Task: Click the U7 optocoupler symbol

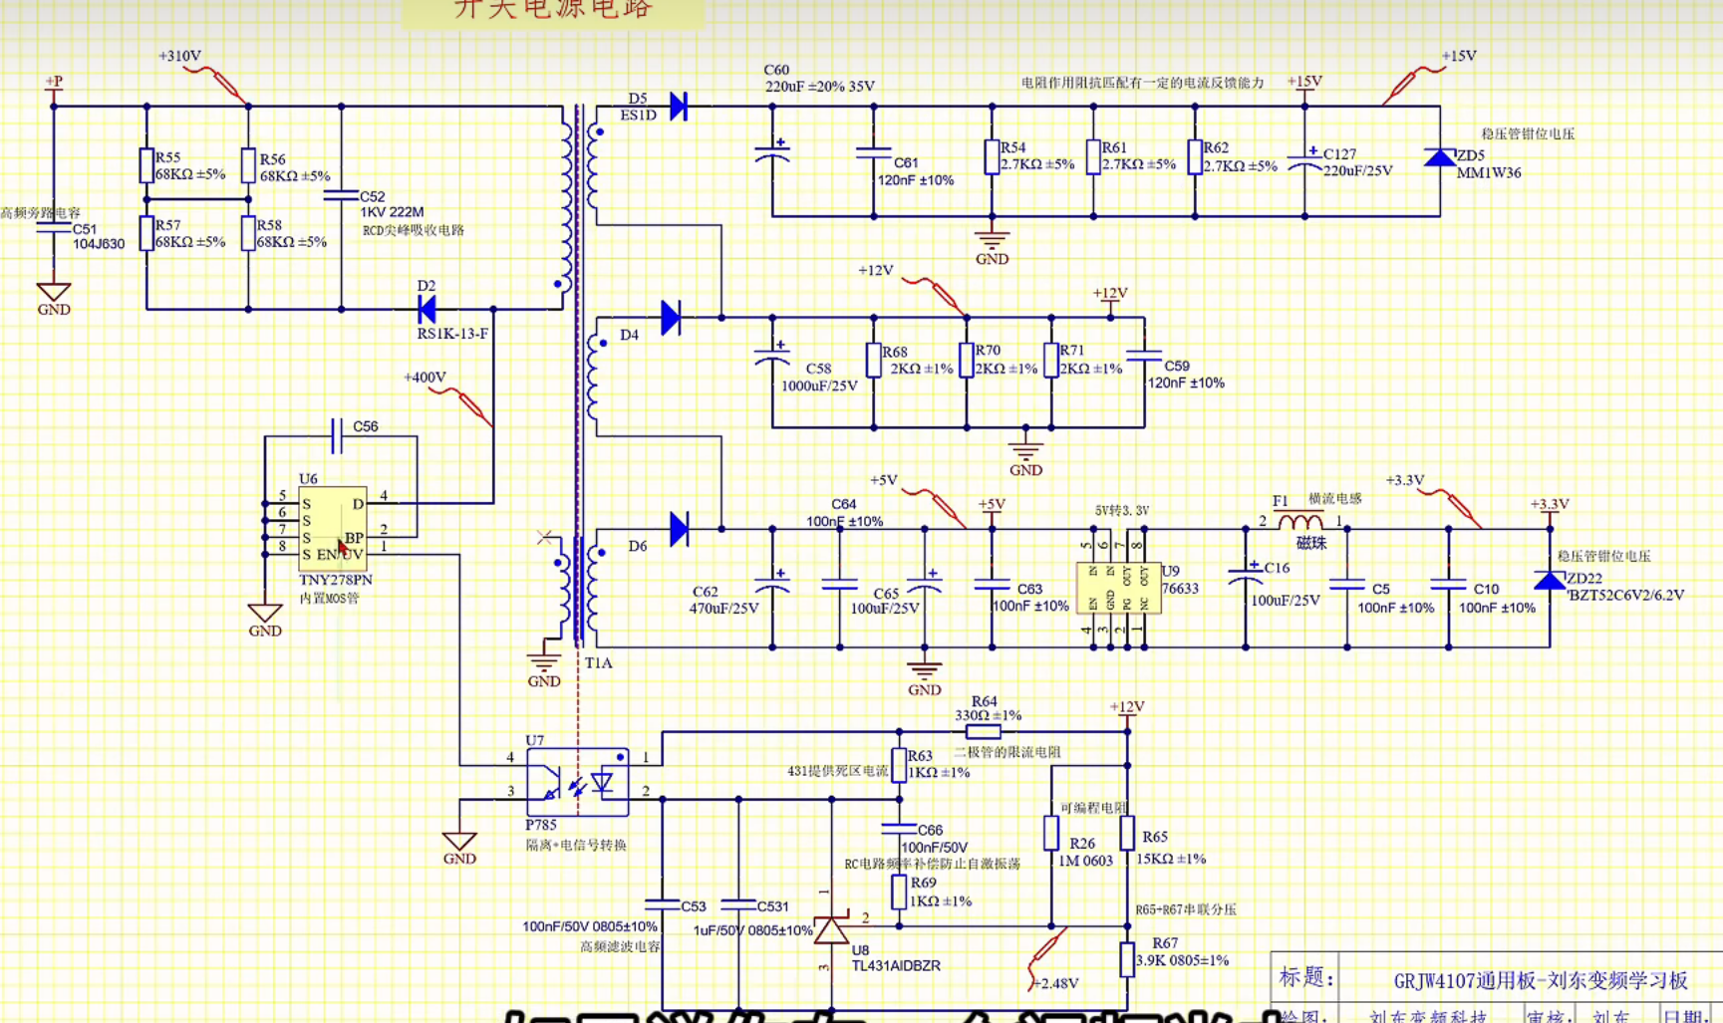Action: pyautogui.click(x=577, y=782)
